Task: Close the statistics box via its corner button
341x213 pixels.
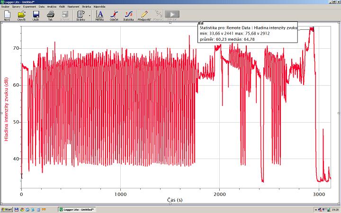Action: (x=199, y=23)
